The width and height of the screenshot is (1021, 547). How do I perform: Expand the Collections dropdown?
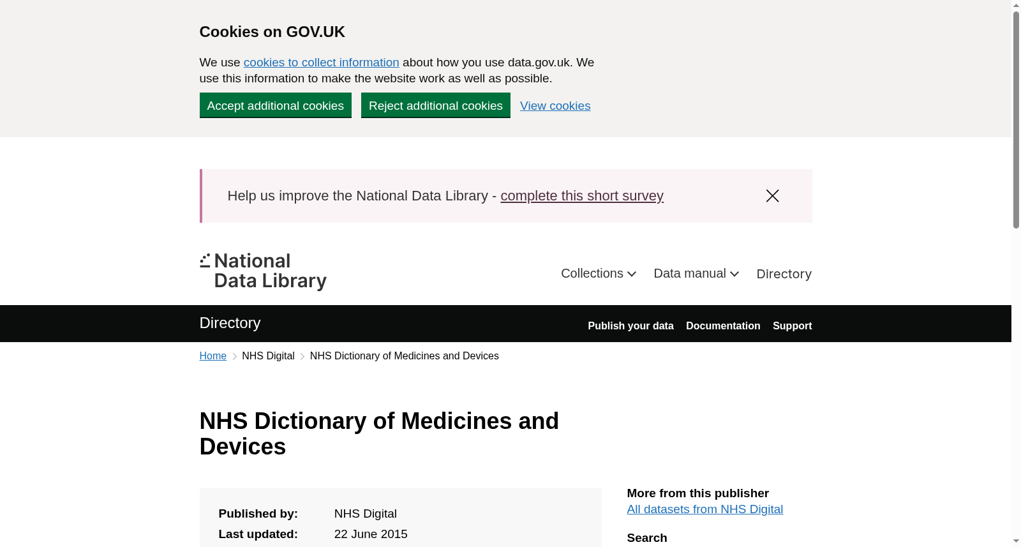[599, 273]
